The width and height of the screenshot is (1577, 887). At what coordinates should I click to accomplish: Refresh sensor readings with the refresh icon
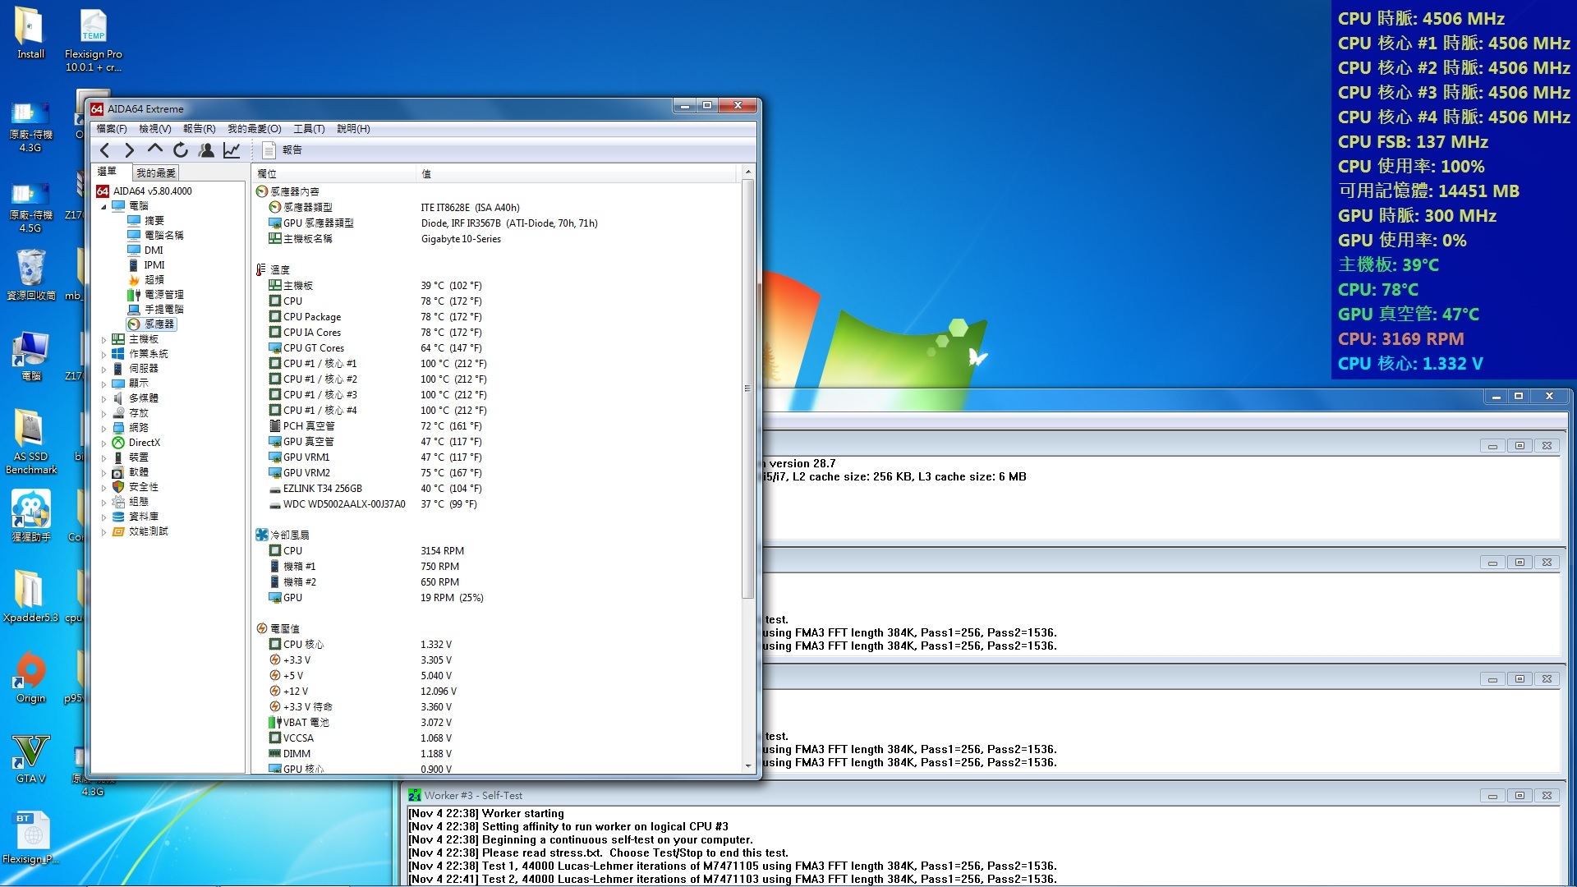[181, 150]
